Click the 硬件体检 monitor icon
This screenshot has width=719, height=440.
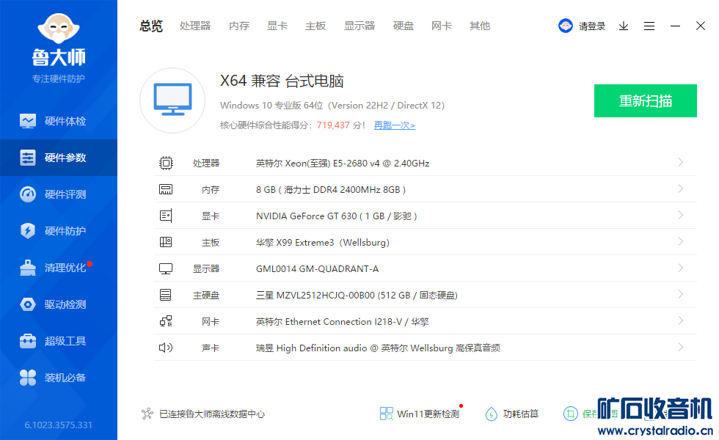[x=28, y=121]
